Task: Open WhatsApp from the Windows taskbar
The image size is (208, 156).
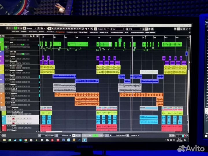Action: pyautogui.click(x=10, y=140)
